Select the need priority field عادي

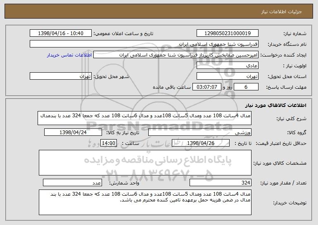227,66
